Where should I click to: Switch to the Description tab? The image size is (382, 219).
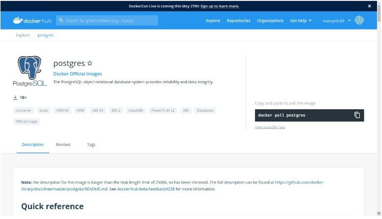click(32, 145)
